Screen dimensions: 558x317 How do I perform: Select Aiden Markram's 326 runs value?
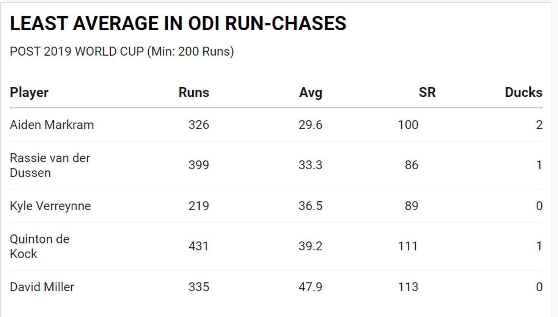tap(198, 125)
